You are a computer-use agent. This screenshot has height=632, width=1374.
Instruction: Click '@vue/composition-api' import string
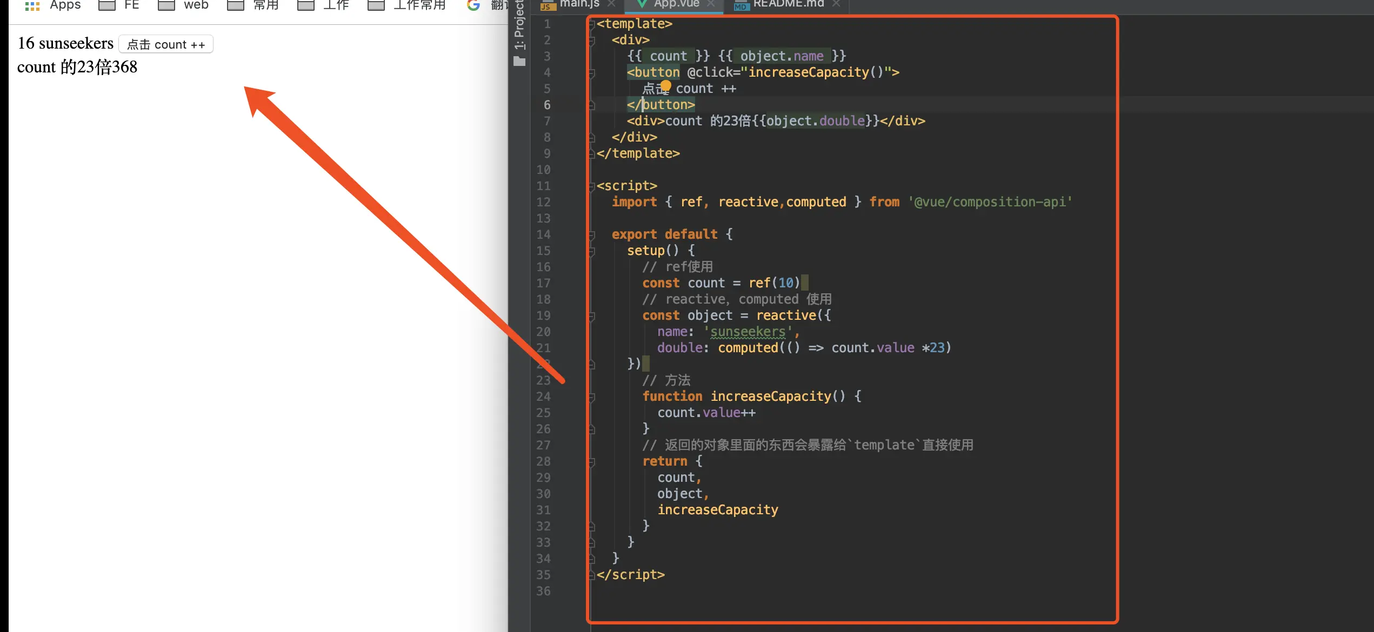click(990, 202)
